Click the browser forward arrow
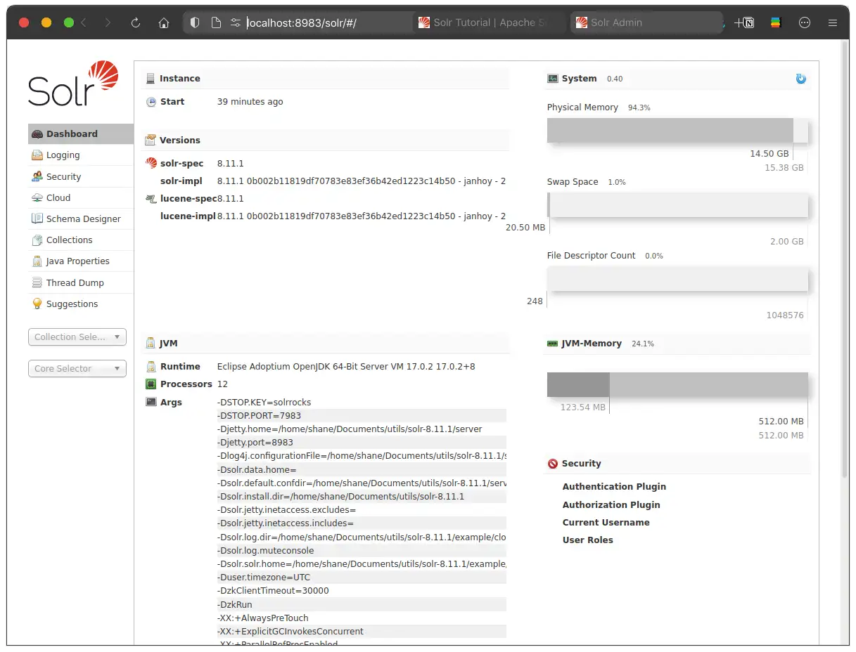The image size is (856, 652). (x=108, y=22)
